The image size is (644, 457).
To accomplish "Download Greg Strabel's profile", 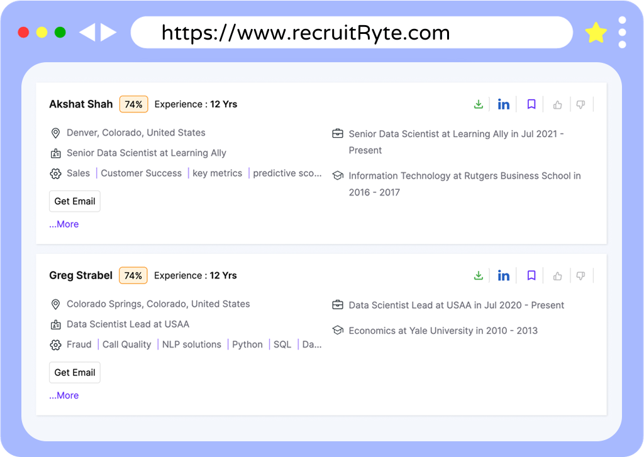I will (x=479, y=275).
